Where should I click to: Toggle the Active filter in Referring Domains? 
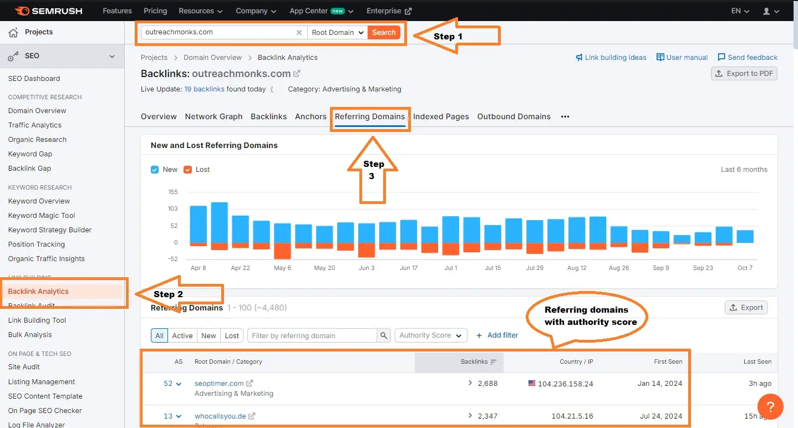point(182,335)
